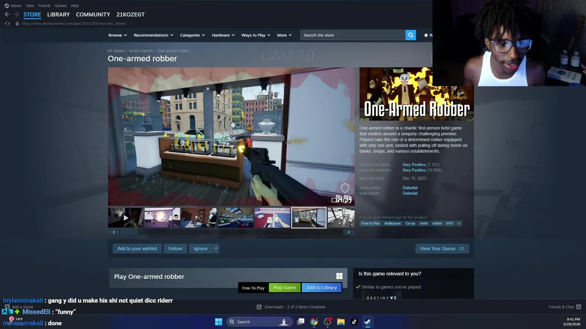Click the Windows platform icon

point(339,276)
